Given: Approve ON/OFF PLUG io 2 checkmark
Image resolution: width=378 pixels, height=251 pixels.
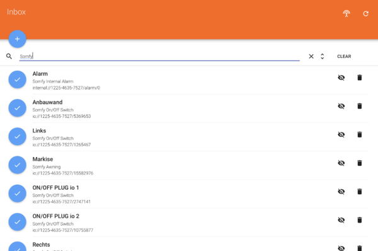Looking at the screenshot, I should pos(18,222).
